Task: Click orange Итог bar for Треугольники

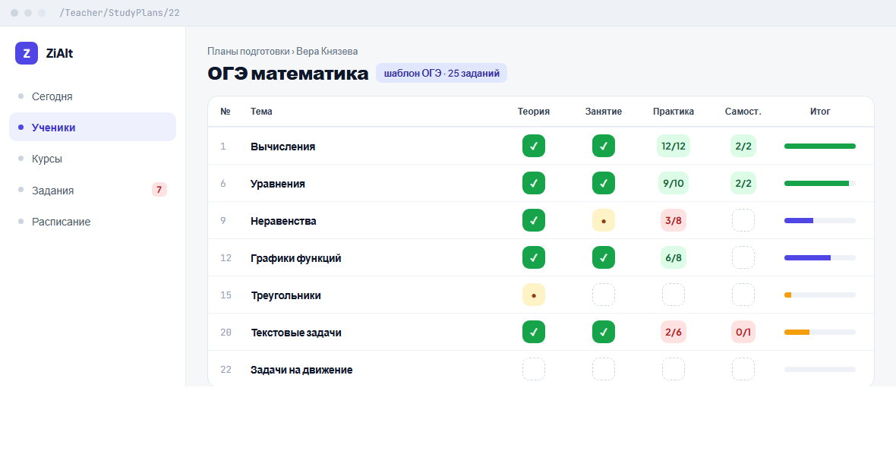Action: click(820, 295)
